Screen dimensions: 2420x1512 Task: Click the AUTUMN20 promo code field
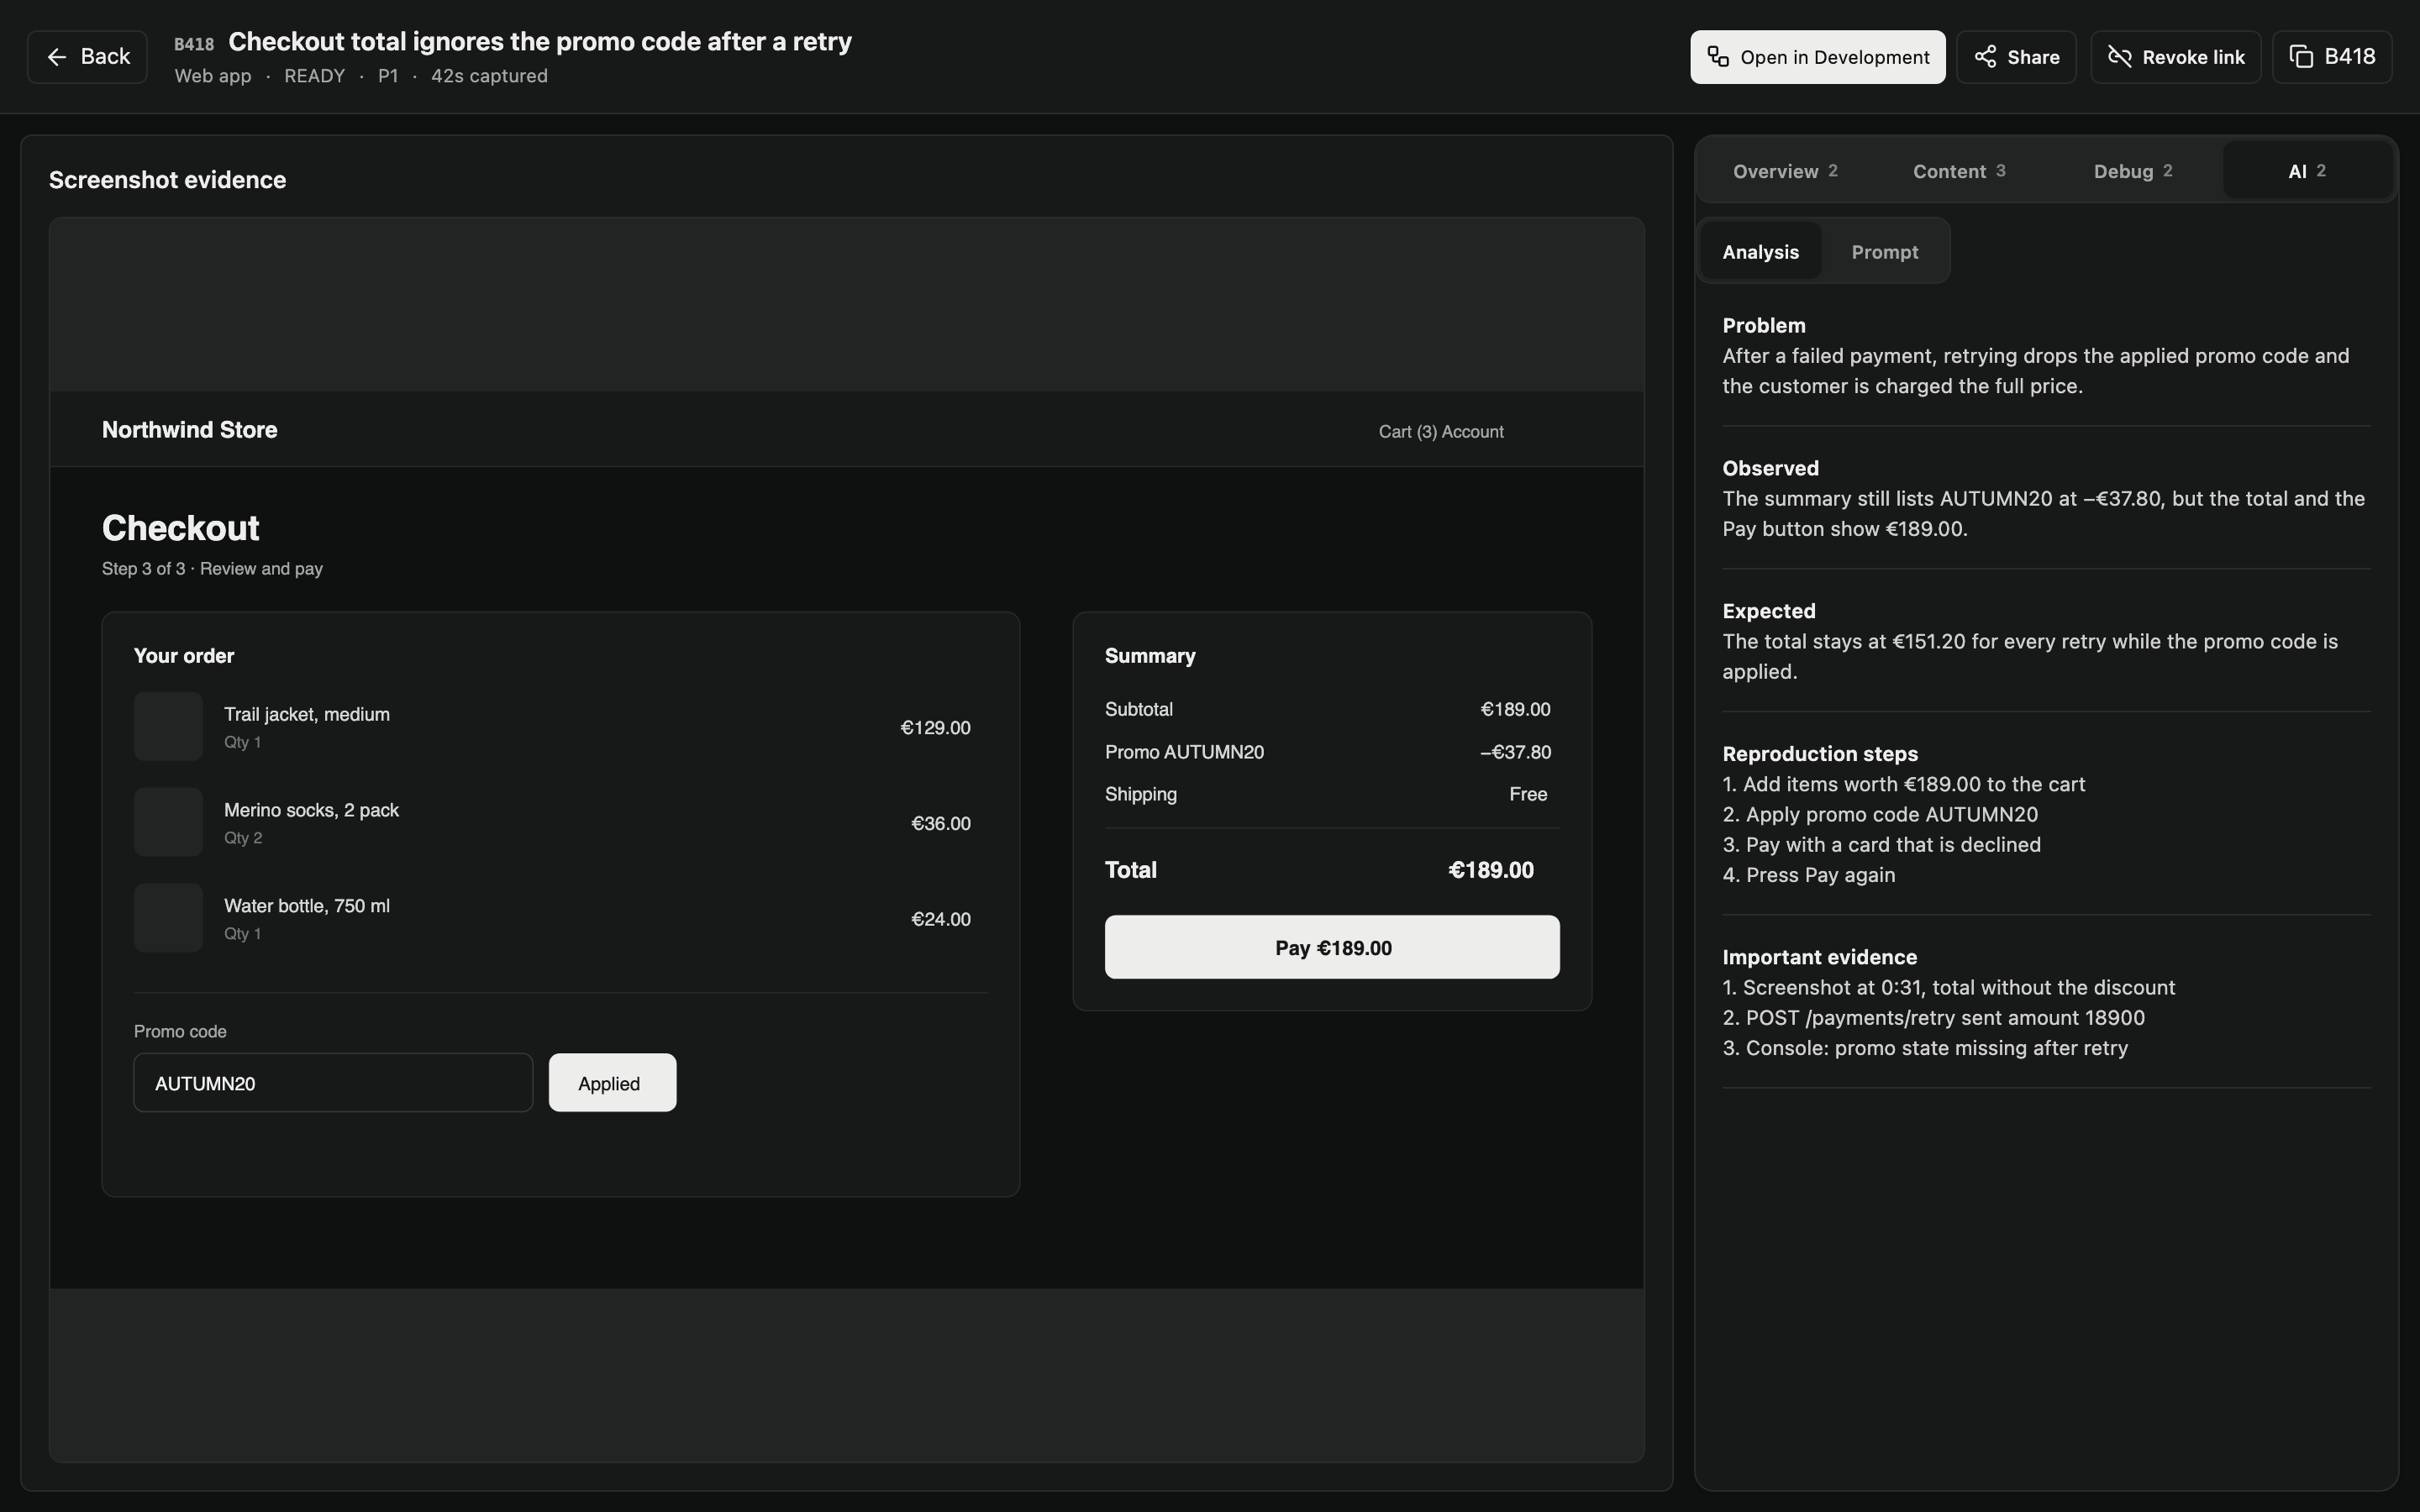click(333, 1083)
